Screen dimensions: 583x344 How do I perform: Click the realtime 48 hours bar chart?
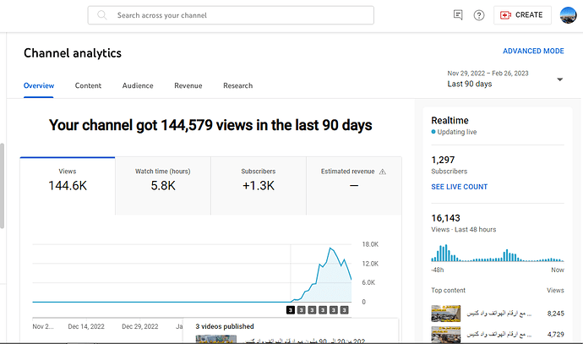tap(498, 253)
